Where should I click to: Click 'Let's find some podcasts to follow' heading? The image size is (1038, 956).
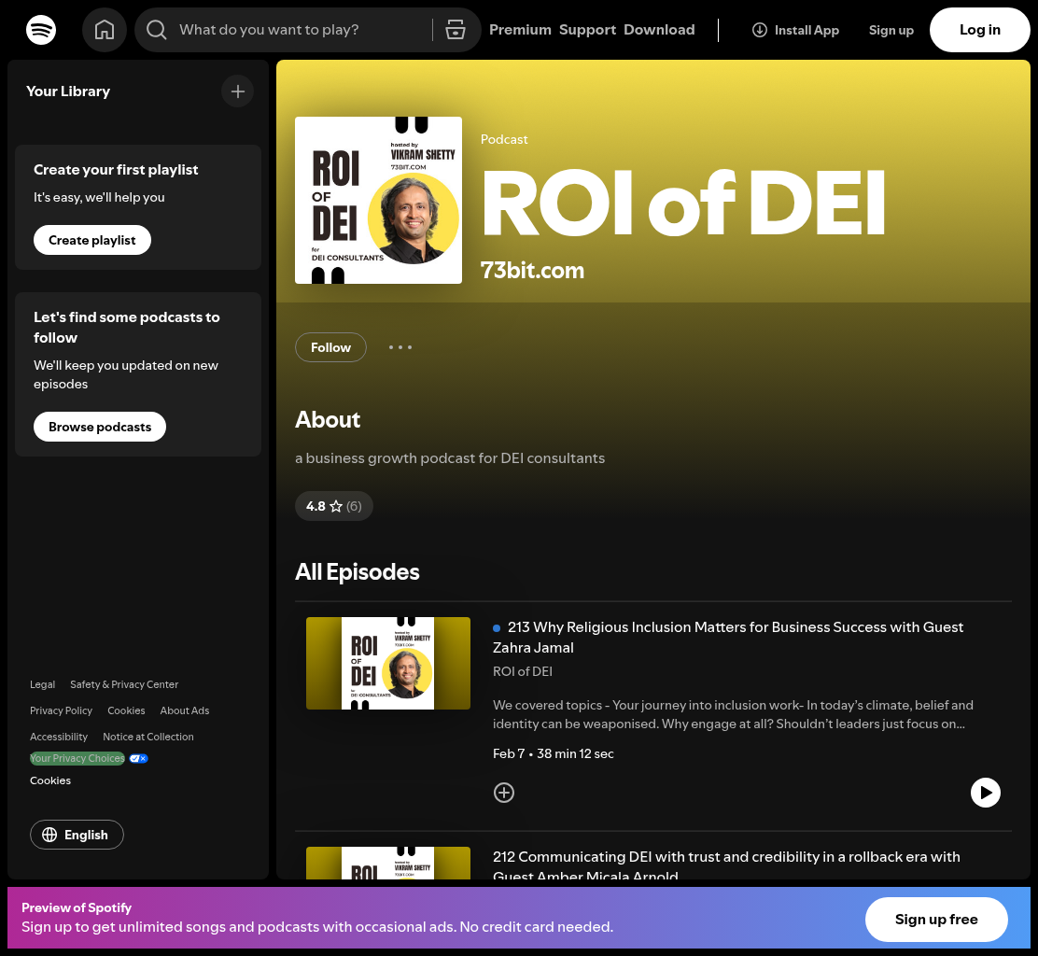tap(126, 328)
